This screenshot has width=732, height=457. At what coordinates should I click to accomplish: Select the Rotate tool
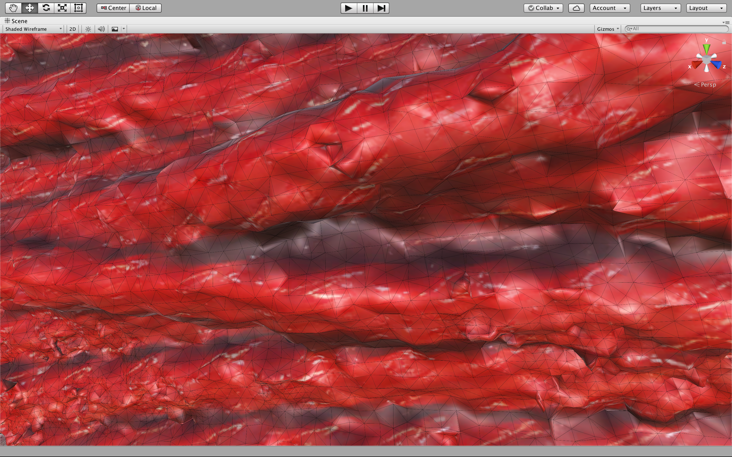coord(46,8)
